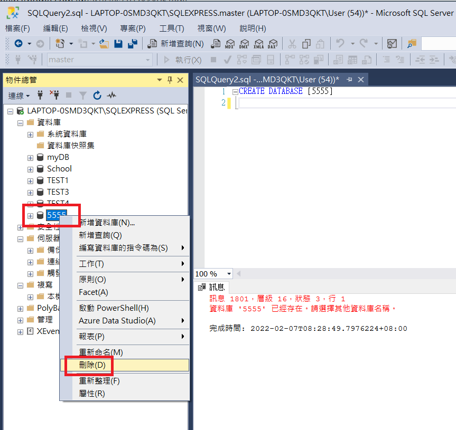Select the myDB database in the tree
Image resolution: width=456 pixels, height=430 pixels.
58,157
